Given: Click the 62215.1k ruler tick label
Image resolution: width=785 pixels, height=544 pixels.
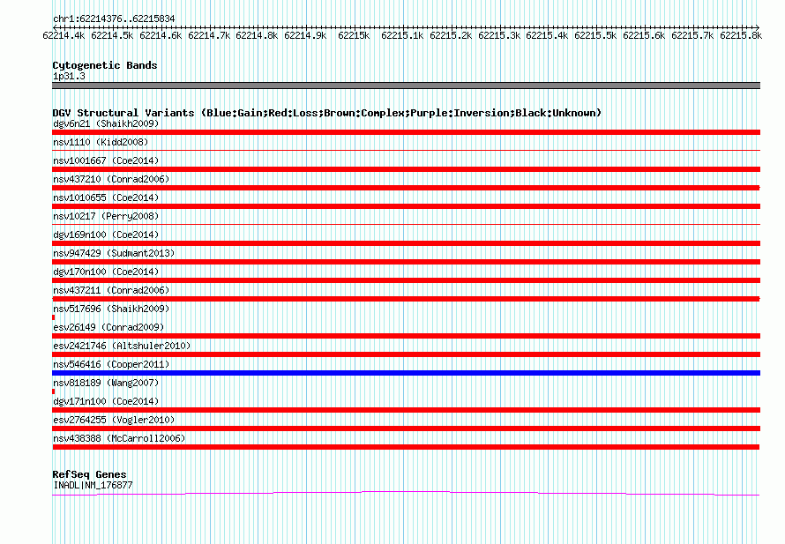Looking at the screenshot, I should coord(402,35).
